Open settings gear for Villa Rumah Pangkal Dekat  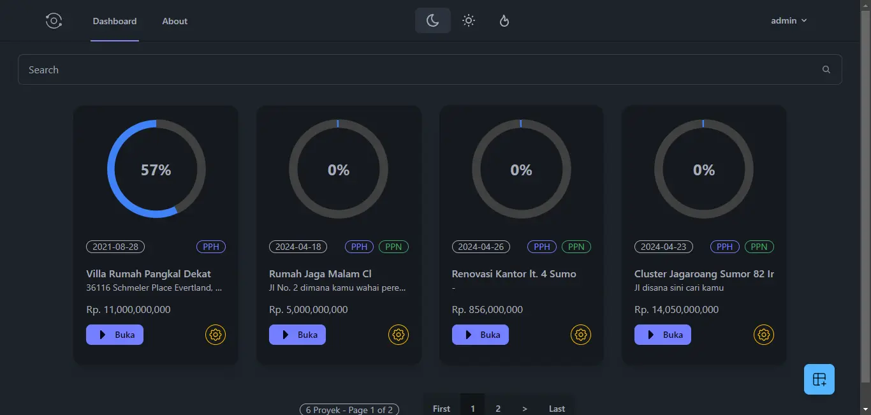[x=216, y=335]
